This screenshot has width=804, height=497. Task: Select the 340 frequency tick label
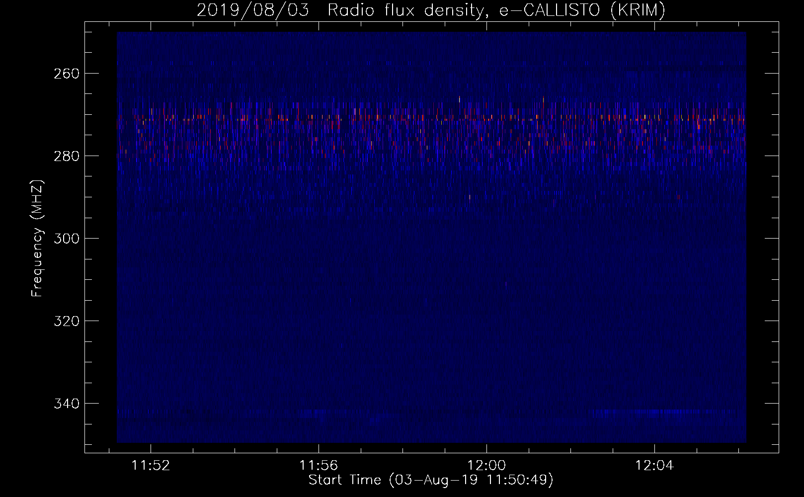66,404
